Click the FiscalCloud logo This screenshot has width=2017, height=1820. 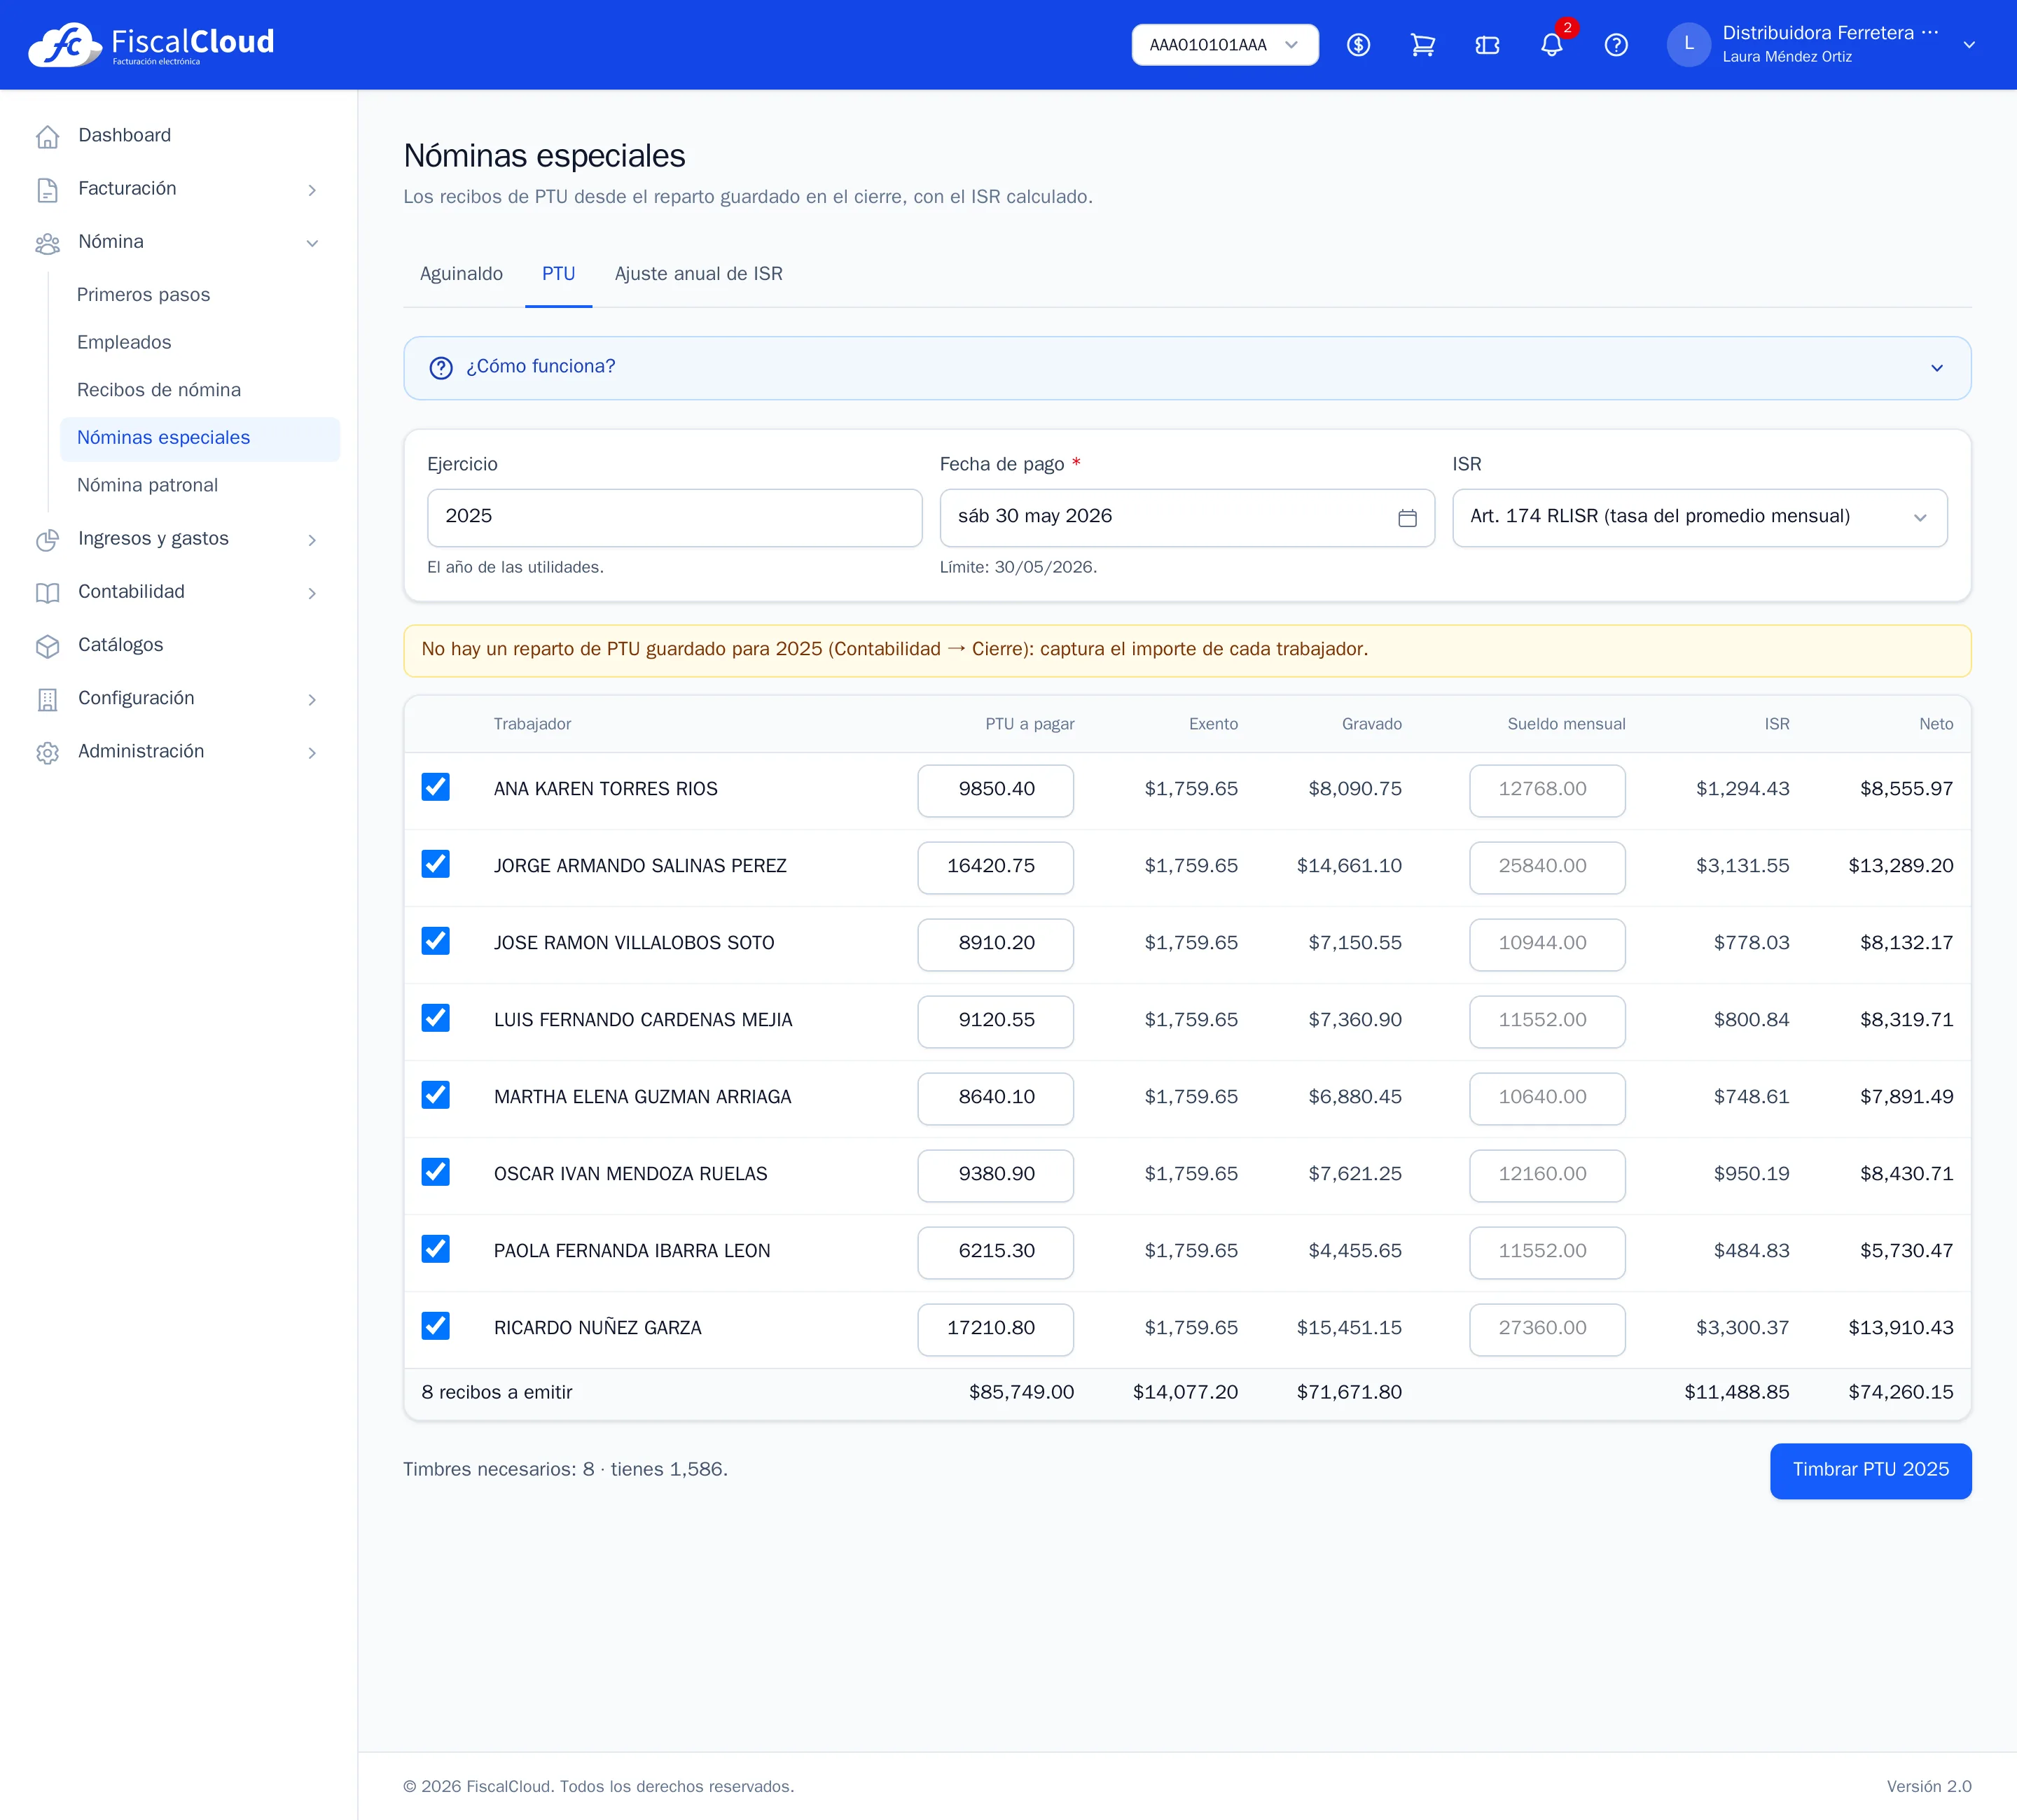coord(151,45)
